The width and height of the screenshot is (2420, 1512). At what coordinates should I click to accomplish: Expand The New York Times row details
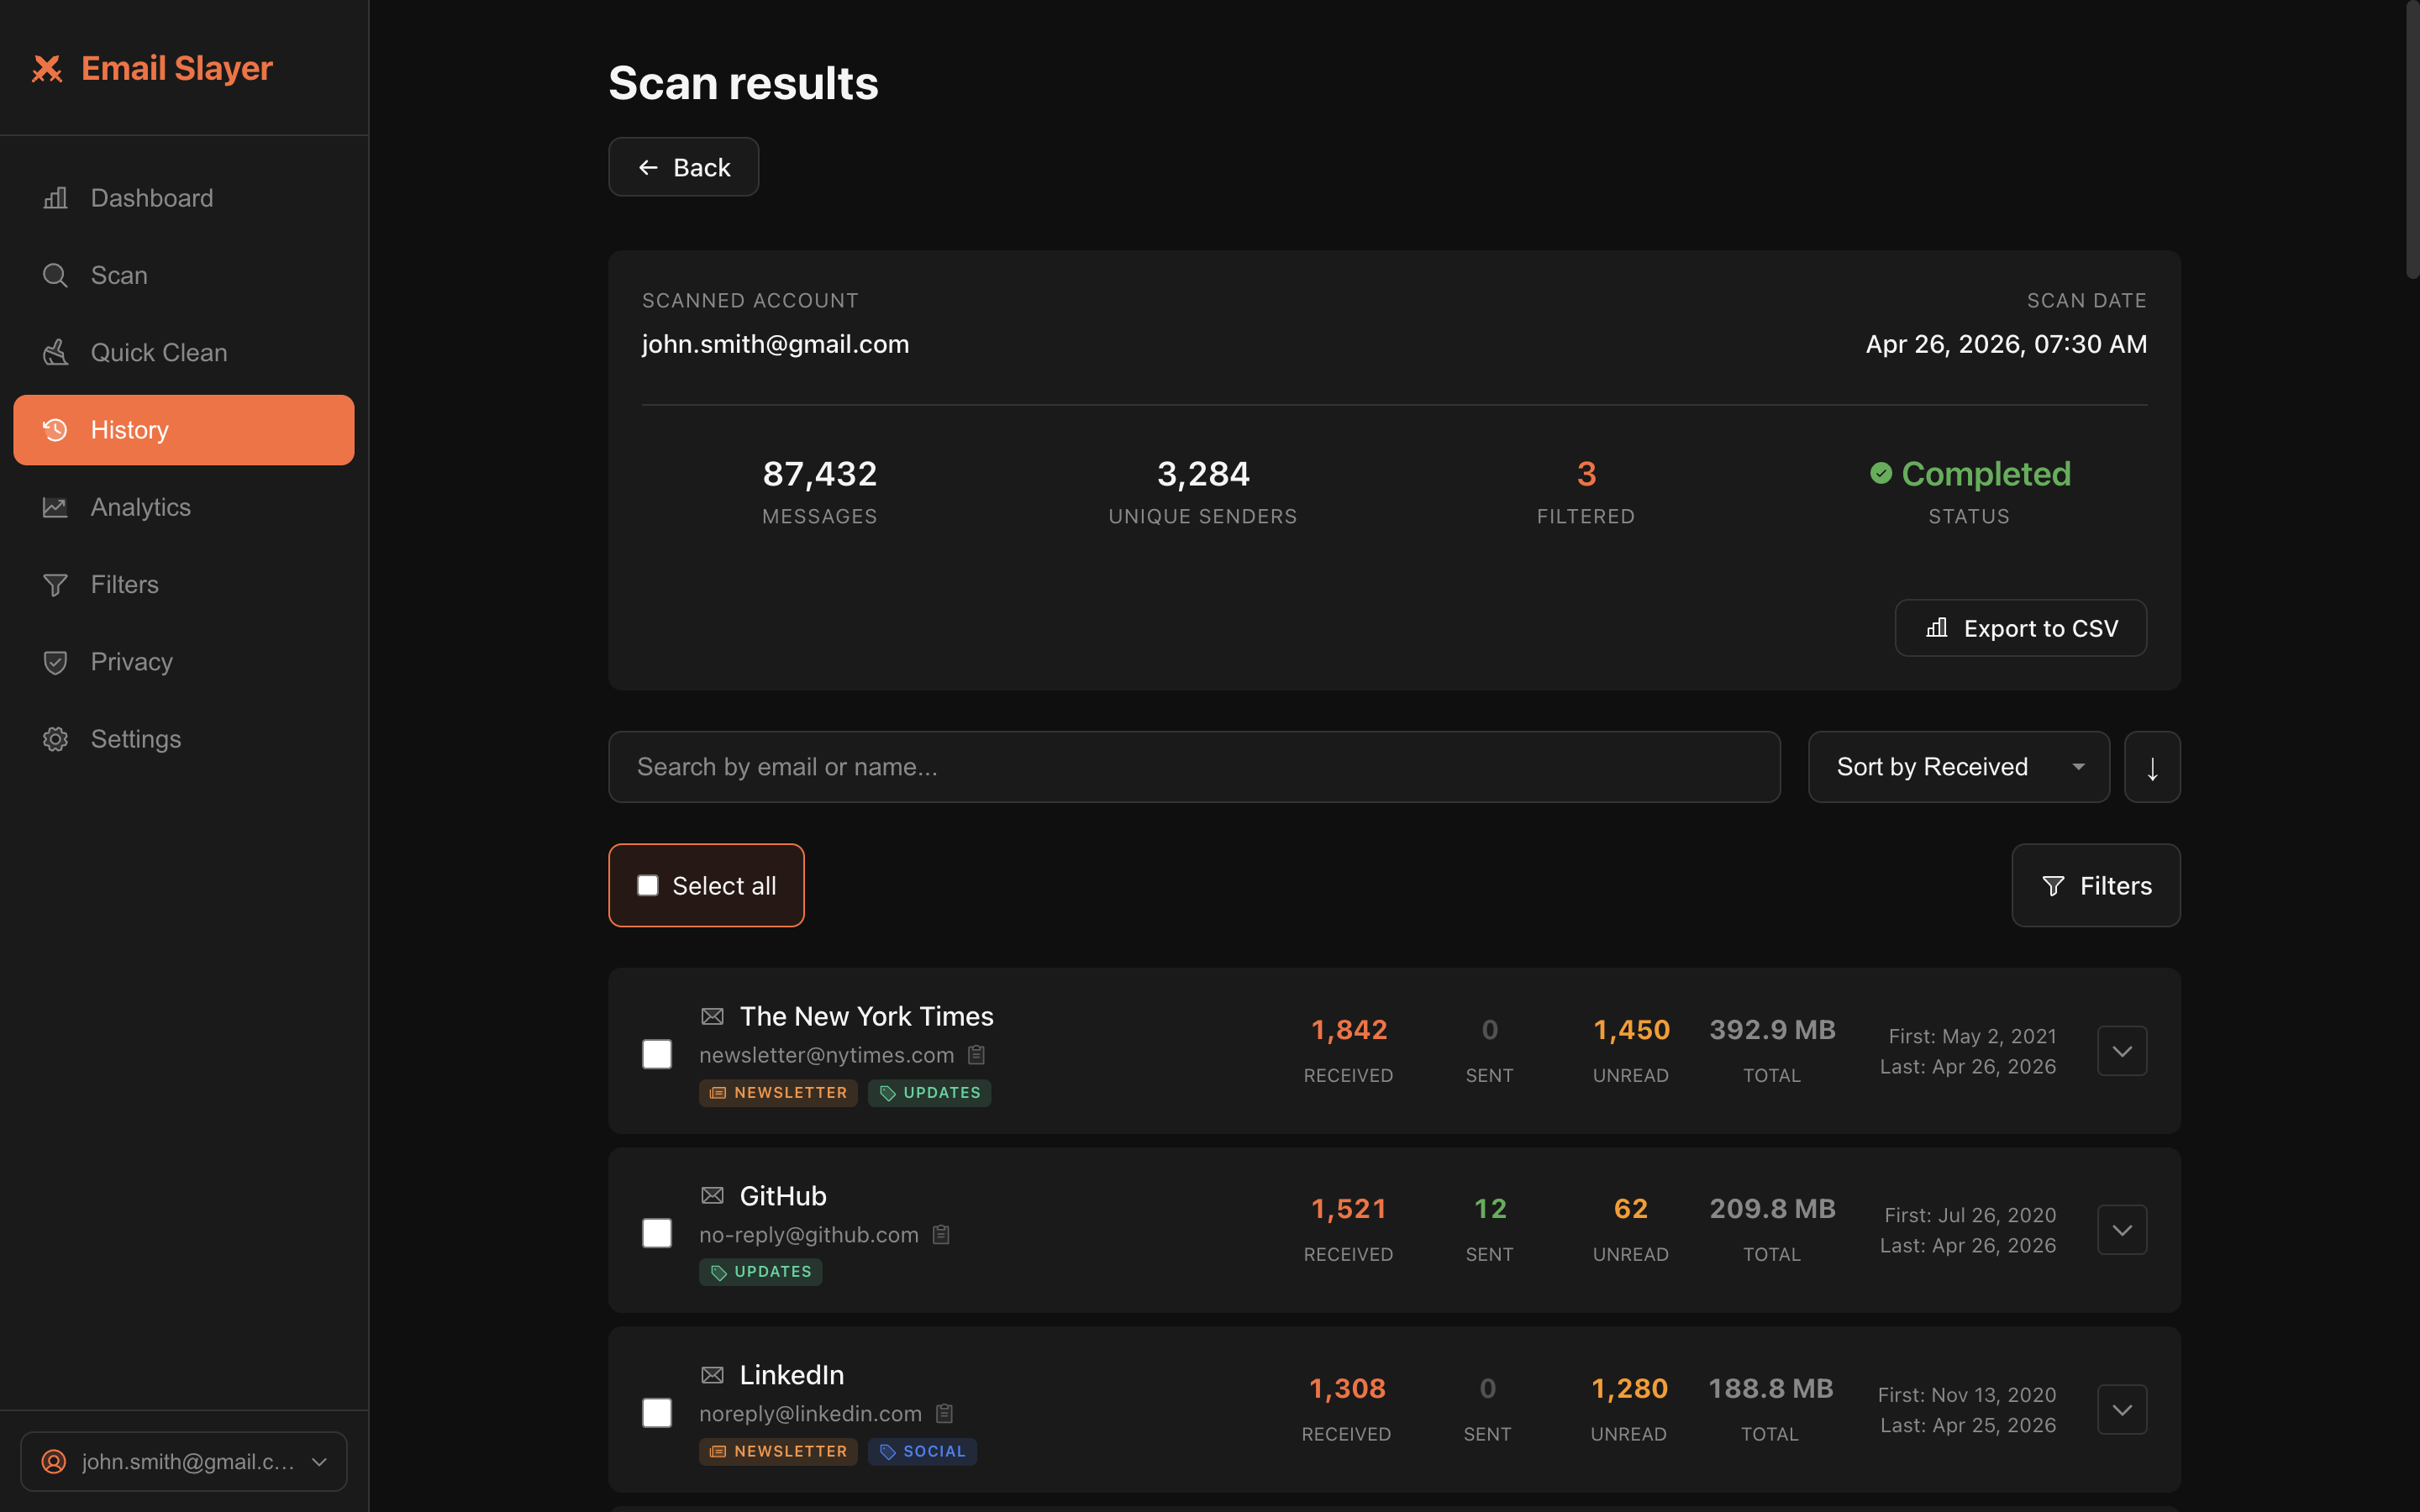2122,1051
